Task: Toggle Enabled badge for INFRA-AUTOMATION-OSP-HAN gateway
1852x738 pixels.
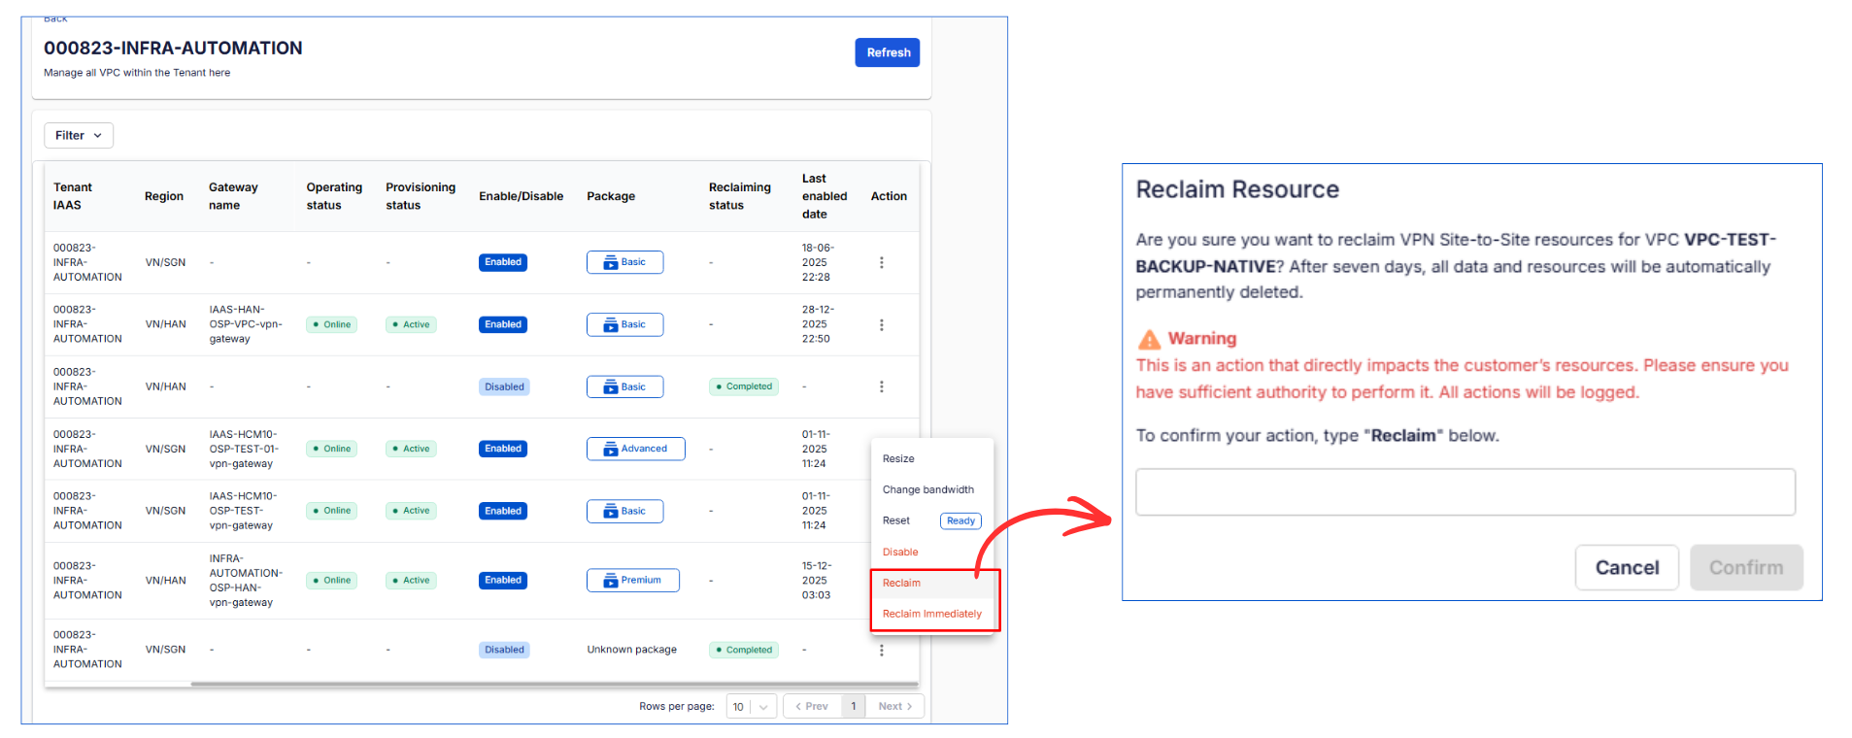Action: 503,581
